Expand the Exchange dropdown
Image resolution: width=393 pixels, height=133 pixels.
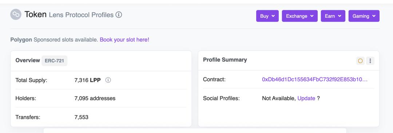coord(300,16)
